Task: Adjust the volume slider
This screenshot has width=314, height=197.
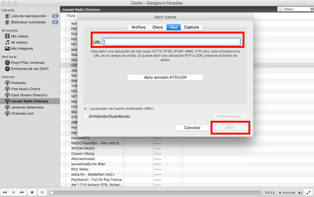Action: pyautogui.click(x=289, y=193)
